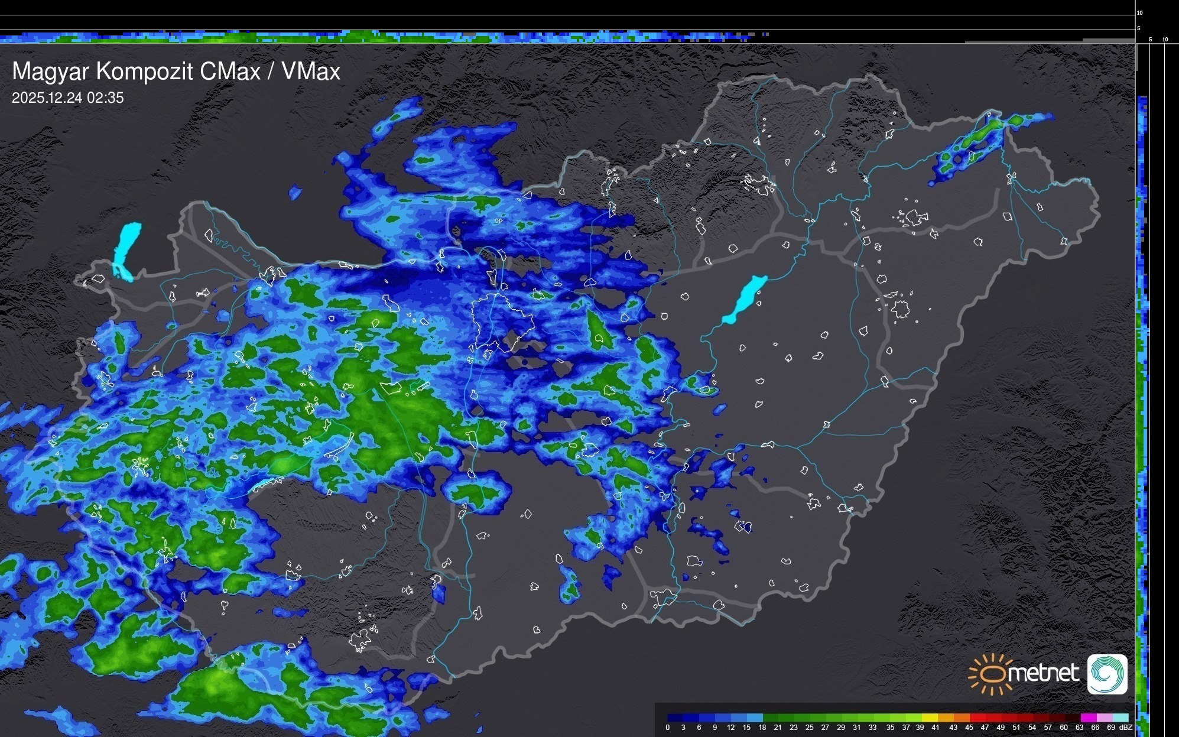Click the Magyar Kompozit CMax / VMax title
Viewport: 1179px width, 737px height.
pos(176,72)
